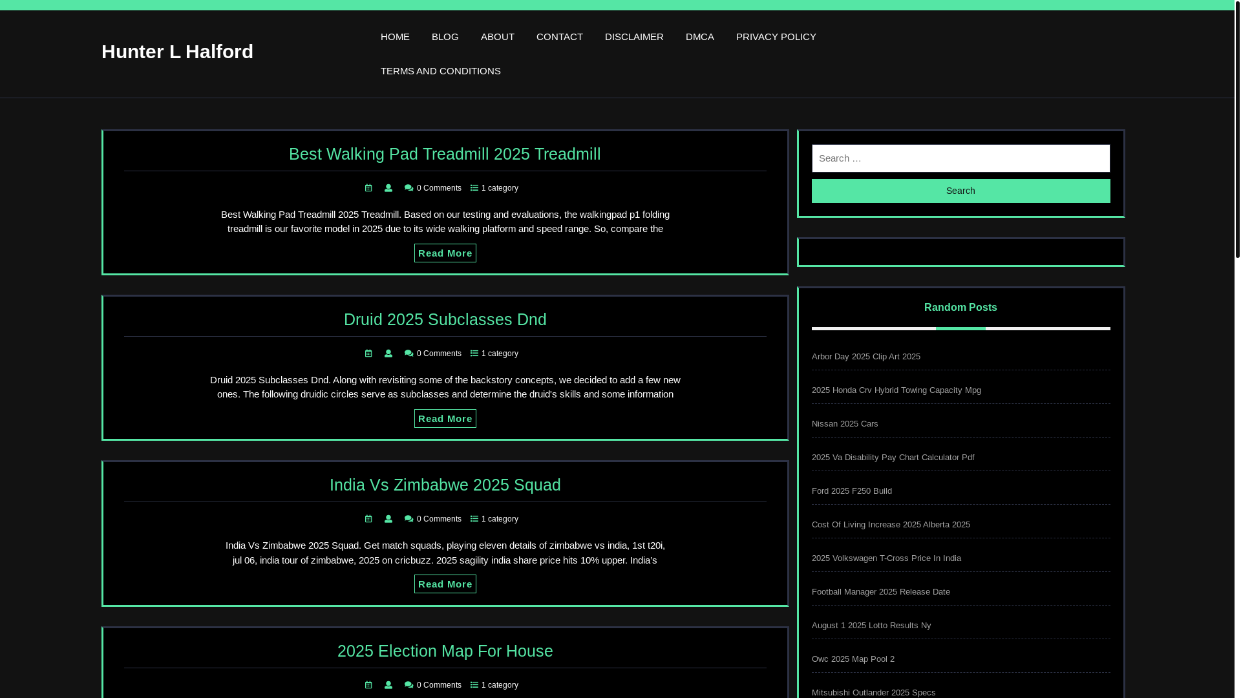Open the Home menu item
Screen dimensions: 1241x698
(x=395, y=37)
